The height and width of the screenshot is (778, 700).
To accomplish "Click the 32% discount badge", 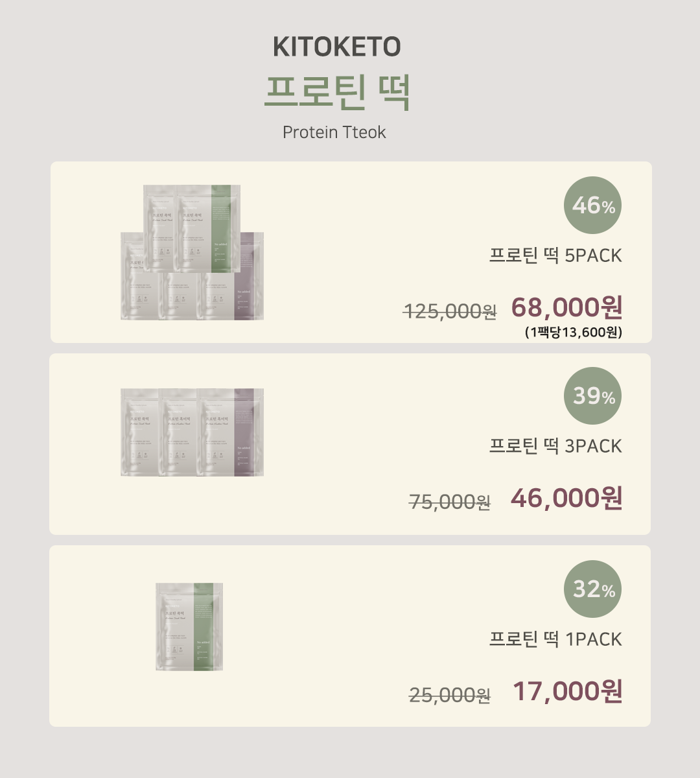I will coord(592,589).
